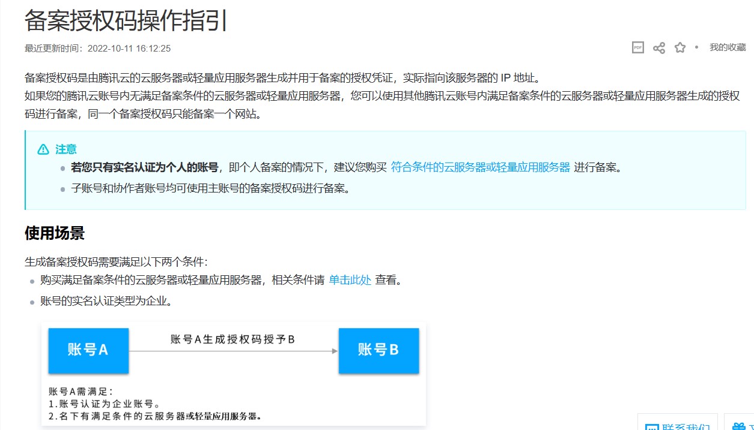Click the 注意 warning icon

pyautogui.click(x=43, y=149)
